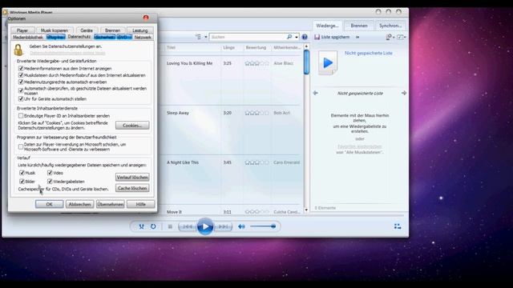Viewport: 513px width, 288px height.
Task: Close the Optionen dialog with the red button
Action: [x=146, y=18]
